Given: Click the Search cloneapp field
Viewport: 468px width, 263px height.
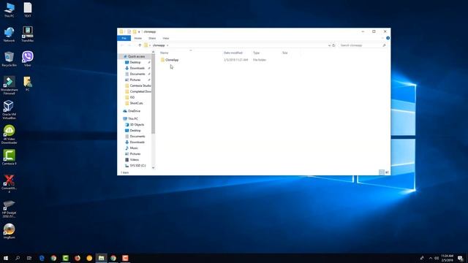Looking at the screenshot, I should click(x=363, y=45).
